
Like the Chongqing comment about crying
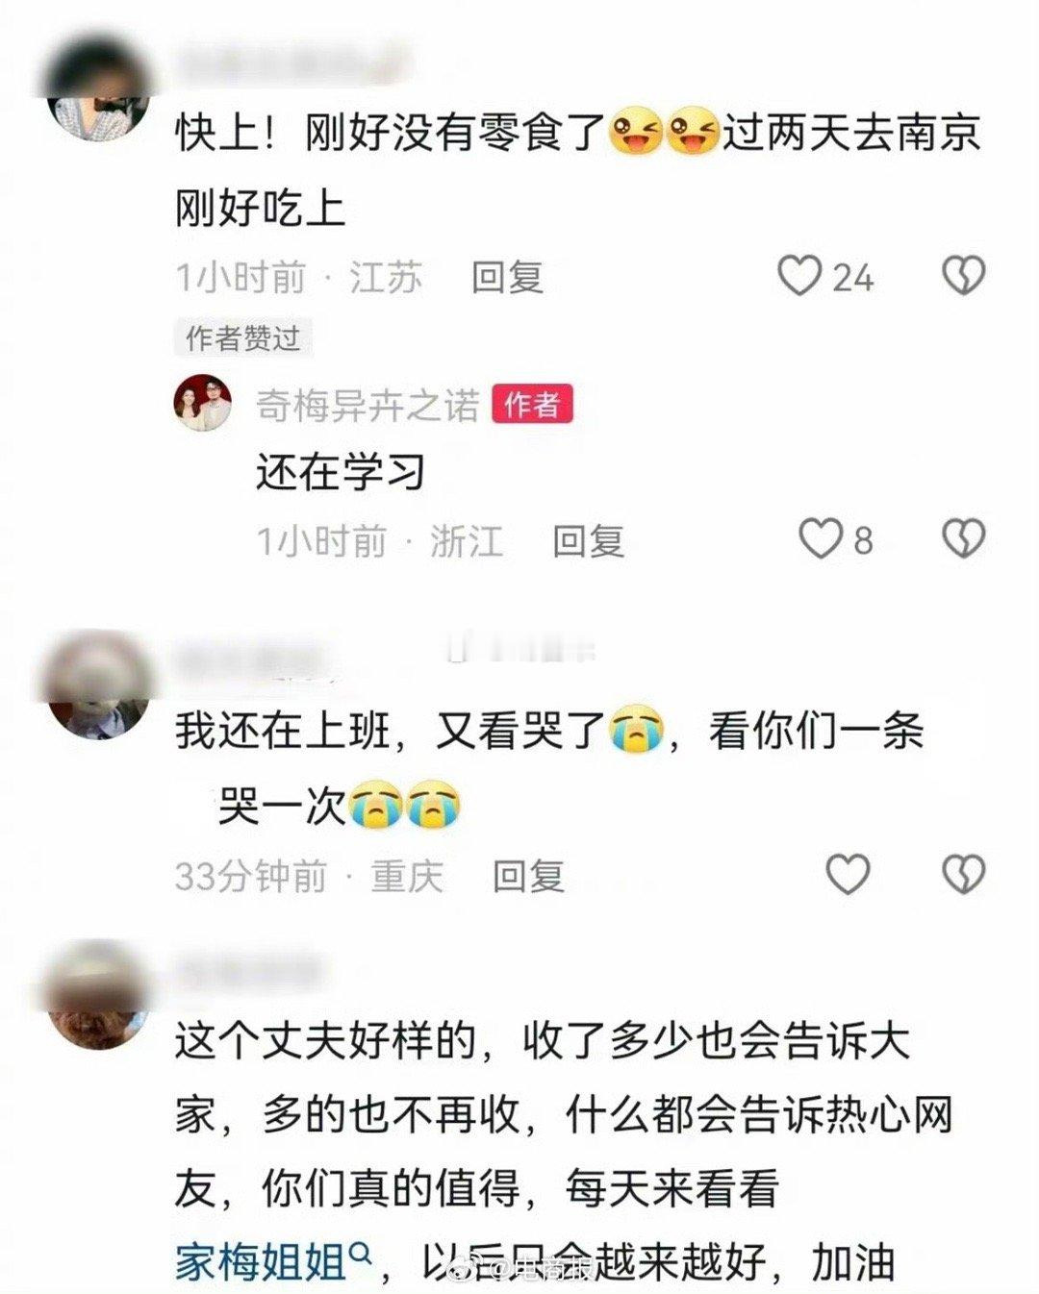pos(849,875)
